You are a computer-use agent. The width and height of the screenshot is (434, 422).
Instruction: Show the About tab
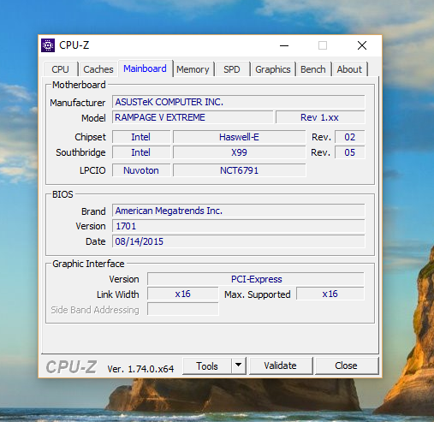[x=349, y=69]
